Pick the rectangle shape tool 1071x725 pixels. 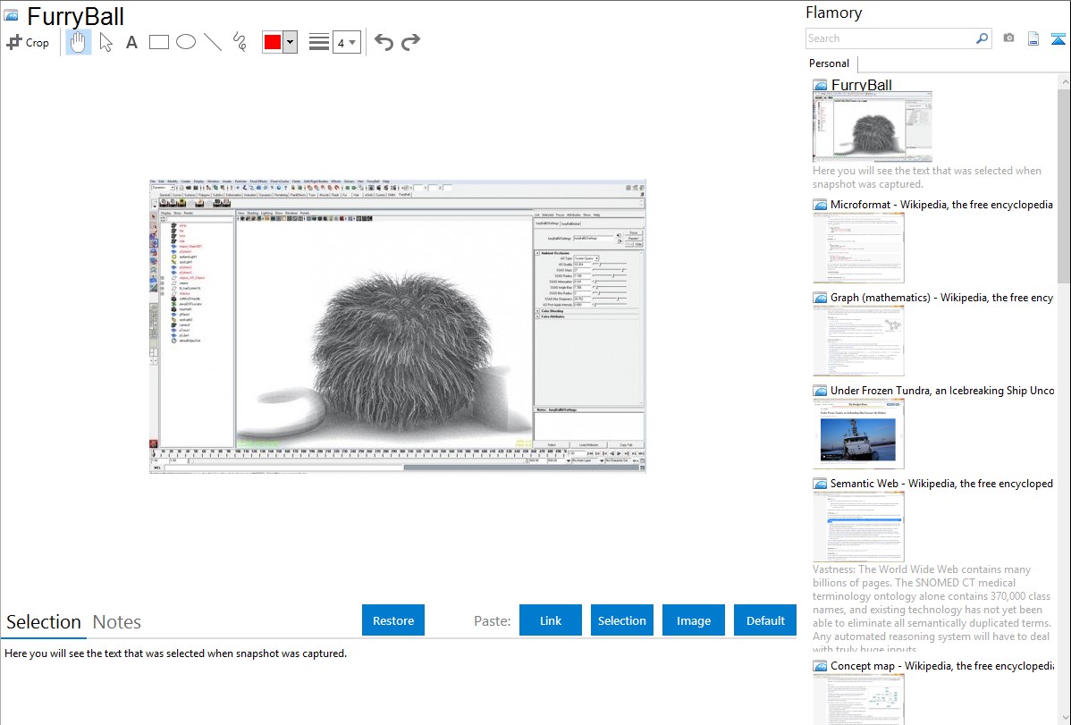coord(158,42)
